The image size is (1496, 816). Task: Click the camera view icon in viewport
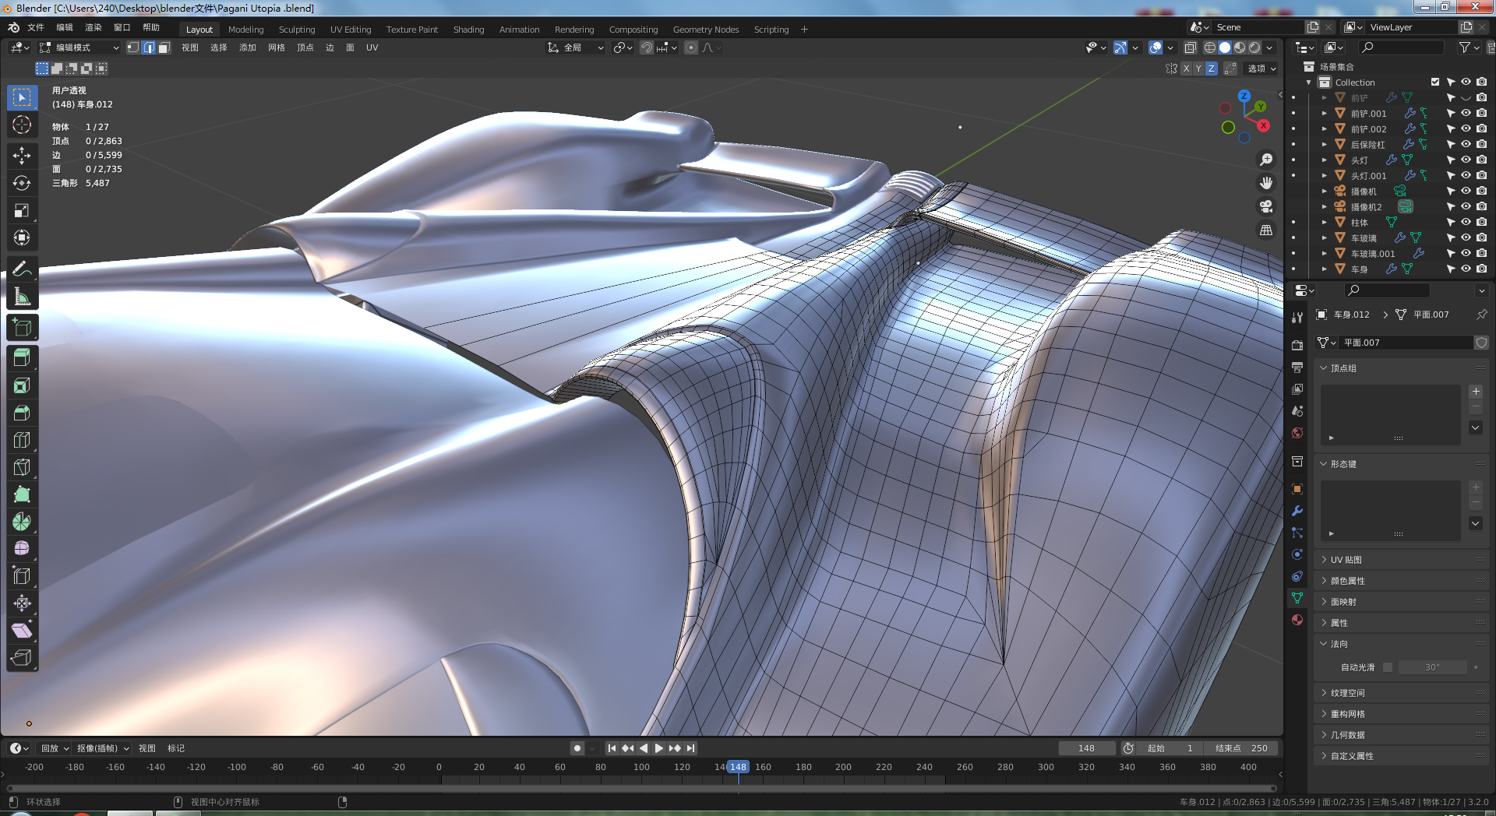(x=1266, y=206)
